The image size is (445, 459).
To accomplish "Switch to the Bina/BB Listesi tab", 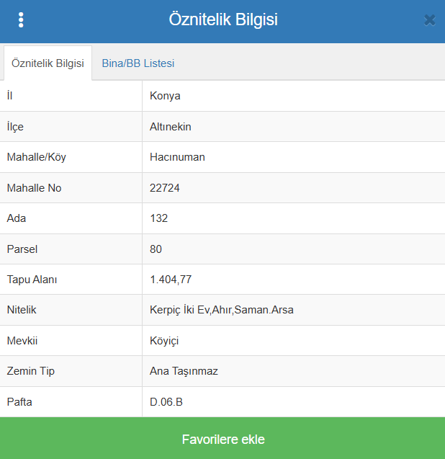I will (x=138, y=63).
